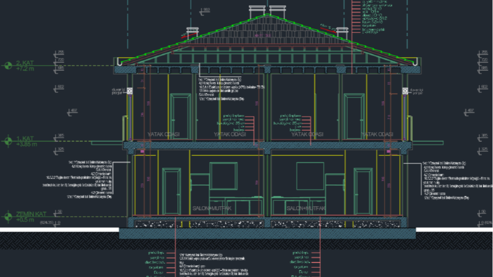Select the left wall shutter box symbol
The width and height of the screenshot is (493, 277).
129,91
